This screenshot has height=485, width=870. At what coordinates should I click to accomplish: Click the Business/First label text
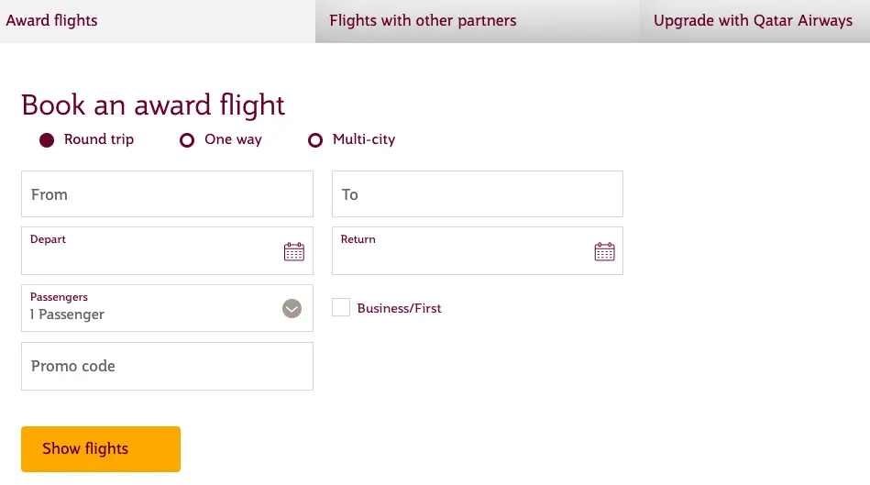coord(399,309)
